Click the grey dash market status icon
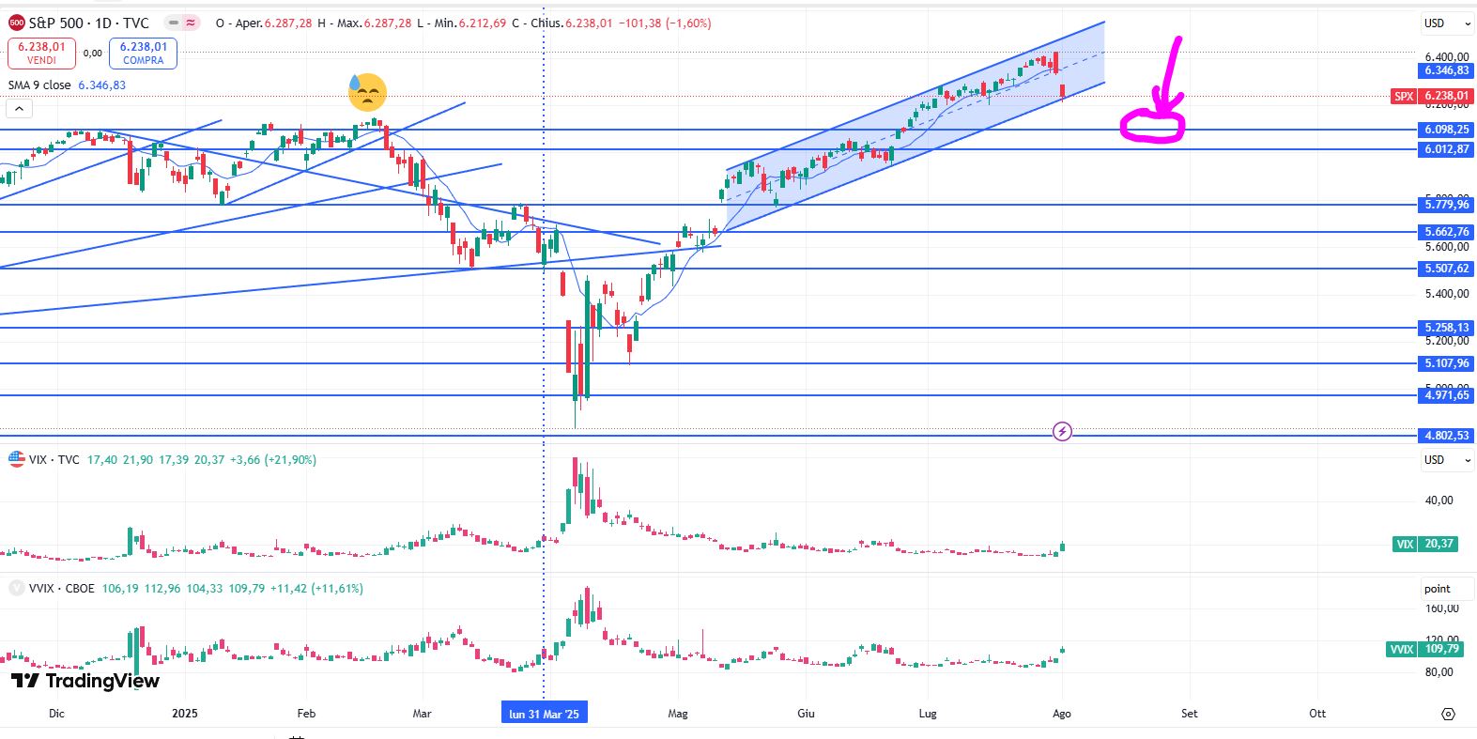The height and width of the screenshot is (739, 1477). (174, 23)
